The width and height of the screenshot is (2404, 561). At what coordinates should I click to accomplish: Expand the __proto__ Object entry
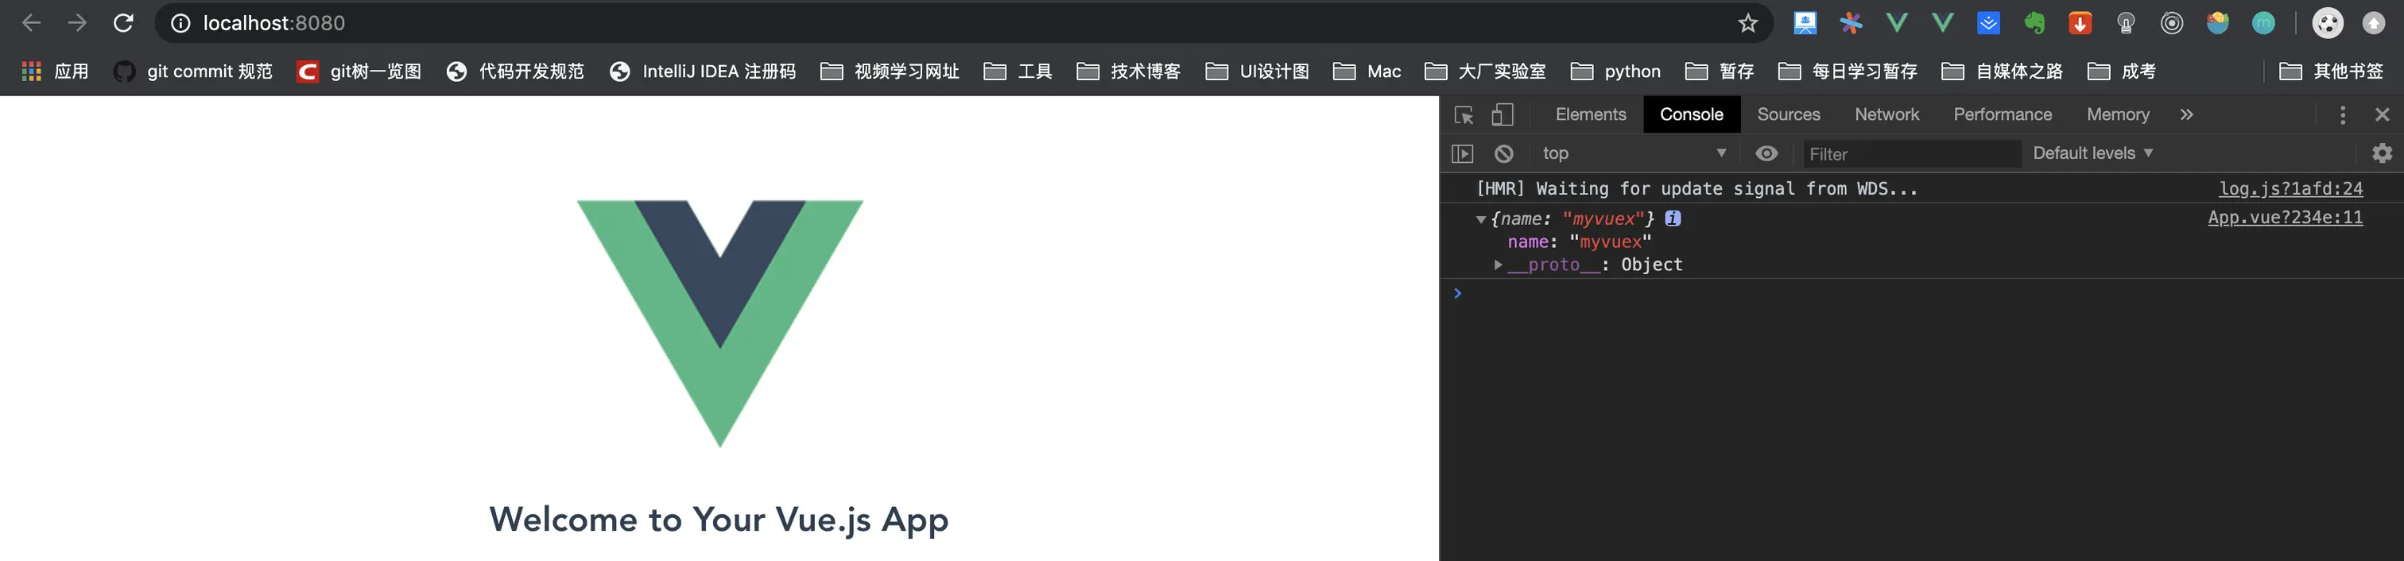(1498, 265)
